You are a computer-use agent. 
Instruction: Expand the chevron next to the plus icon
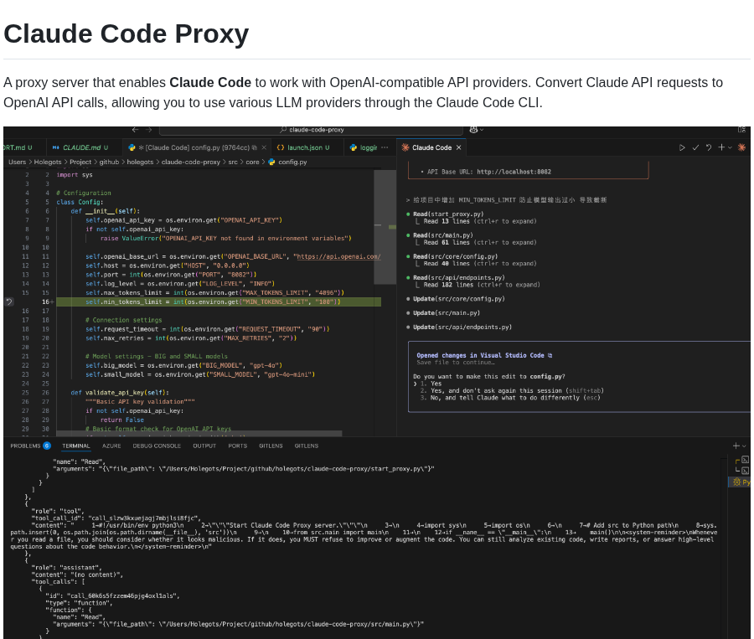click(730, 147)
